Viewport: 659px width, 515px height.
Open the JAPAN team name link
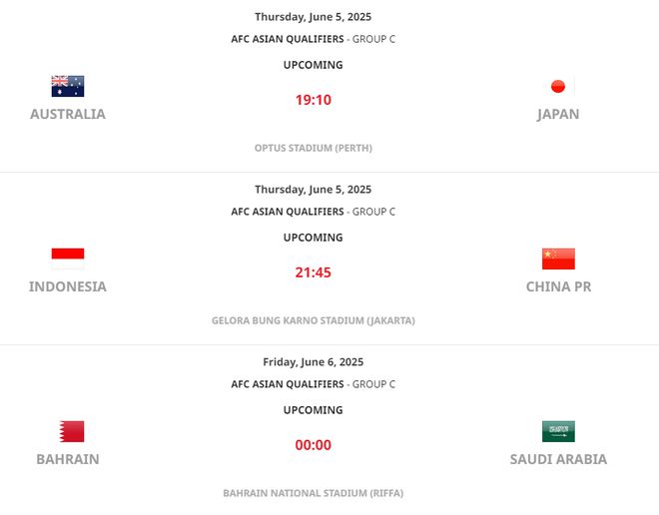(x=558, y=114)
